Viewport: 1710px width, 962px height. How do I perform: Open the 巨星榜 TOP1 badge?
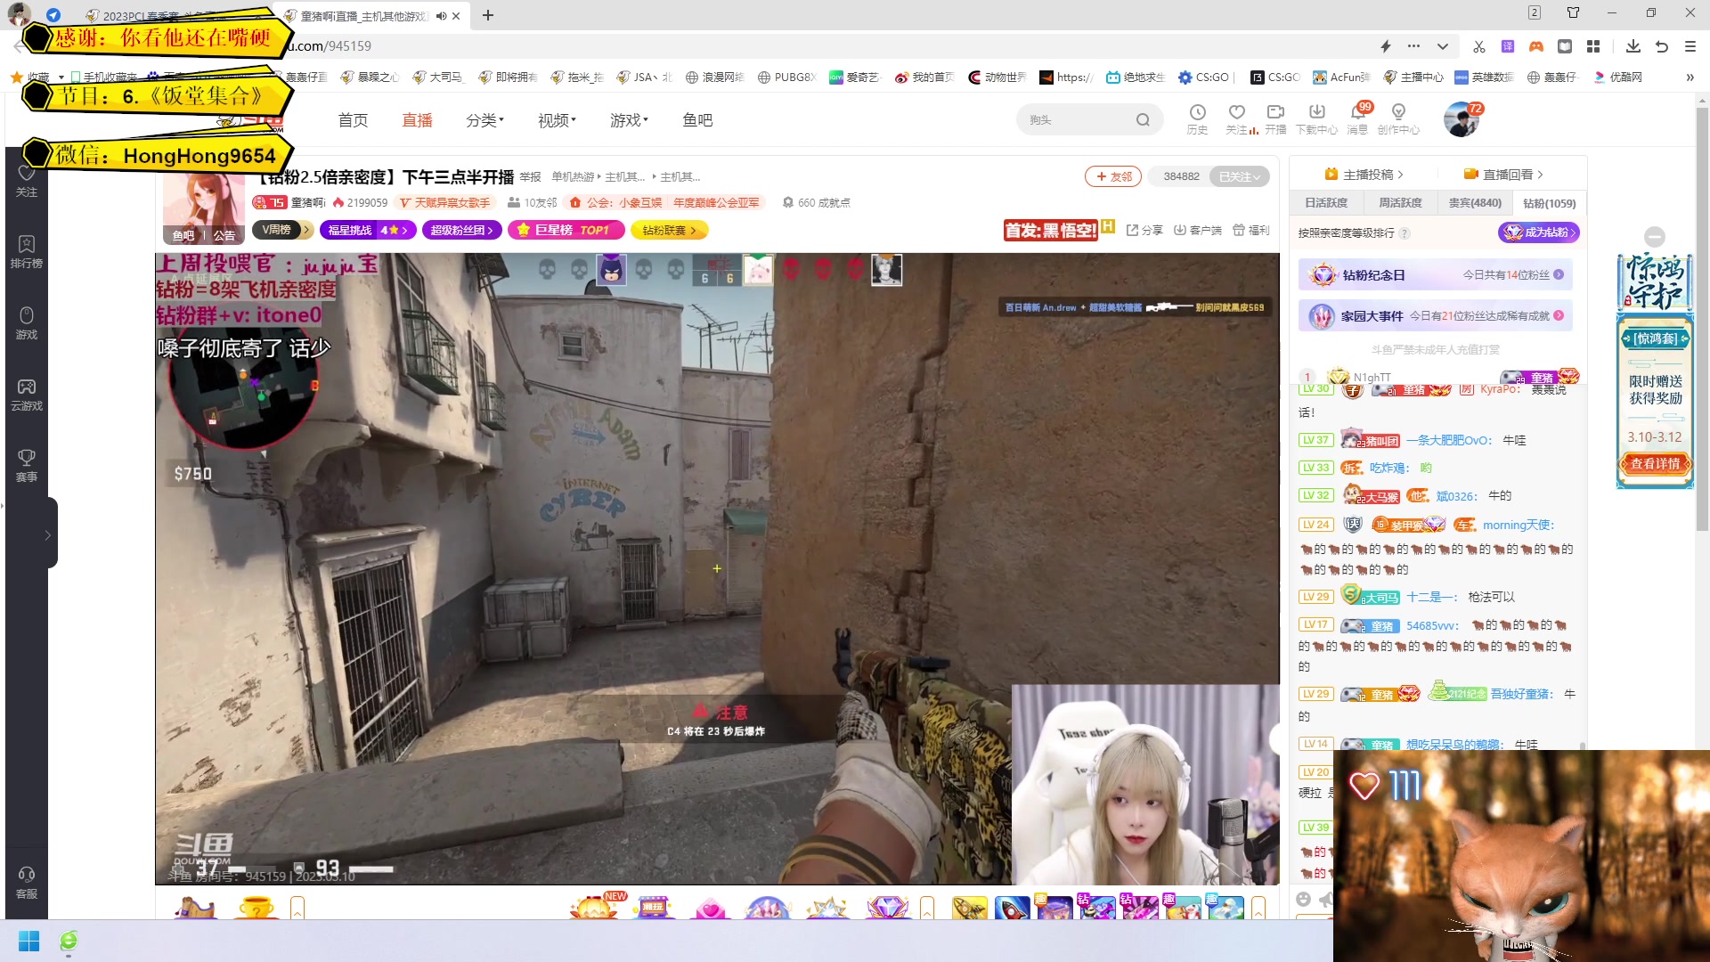click(566, 230)
